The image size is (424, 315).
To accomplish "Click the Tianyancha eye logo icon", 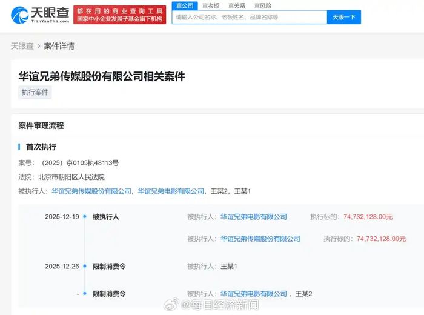I will 19,15.
